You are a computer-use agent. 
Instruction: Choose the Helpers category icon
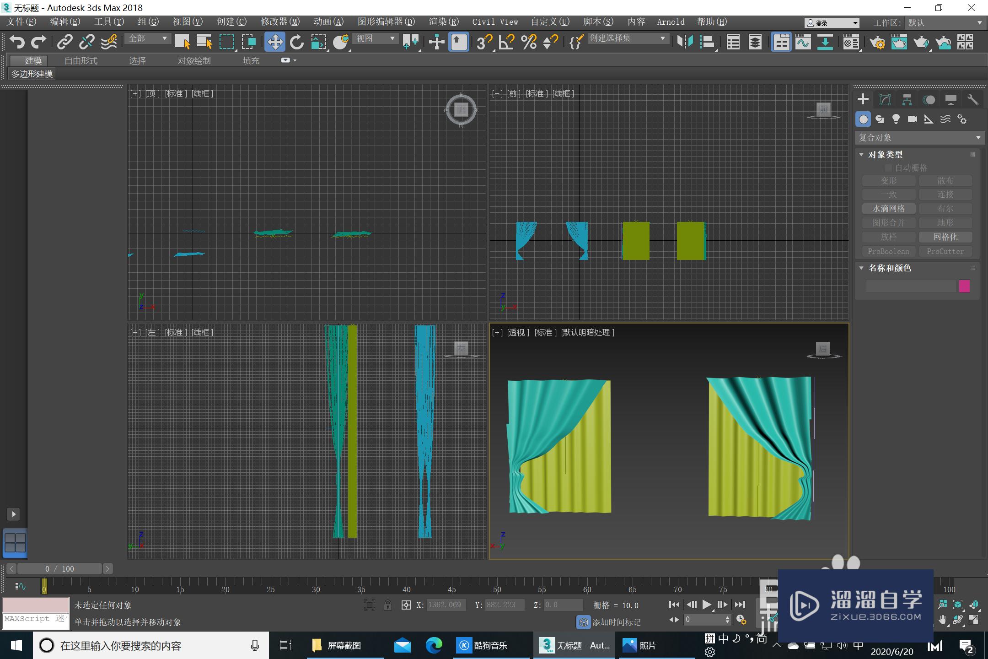pyautogui.click(x=929, y=119)
